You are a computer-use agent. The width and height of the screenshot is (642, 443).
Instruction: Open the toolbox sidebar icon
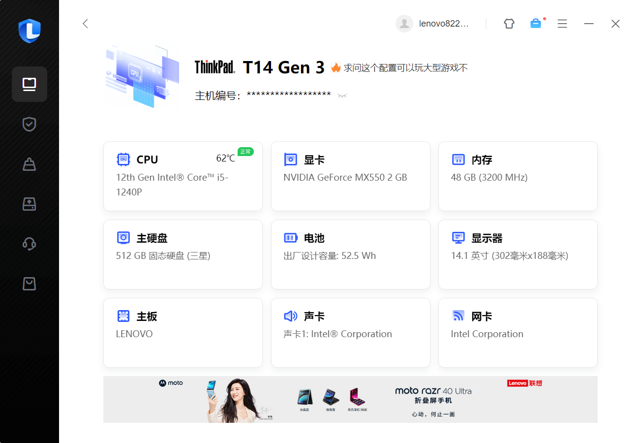point(30,164)
